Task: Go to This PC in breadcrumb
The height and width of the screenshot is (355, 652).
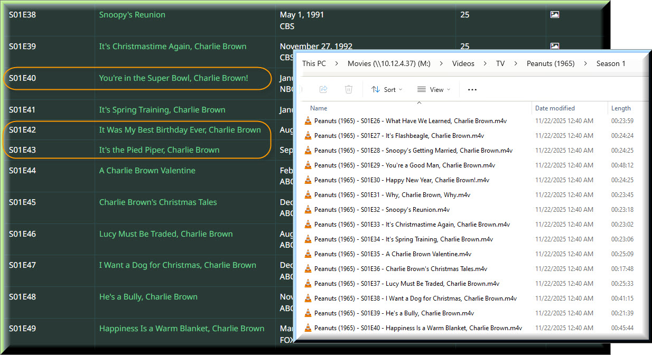Action: 314,63
